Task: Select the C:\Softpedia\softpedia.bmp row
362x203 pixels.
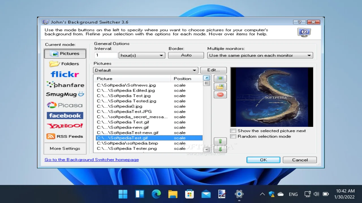Action: tap(149, 143)
